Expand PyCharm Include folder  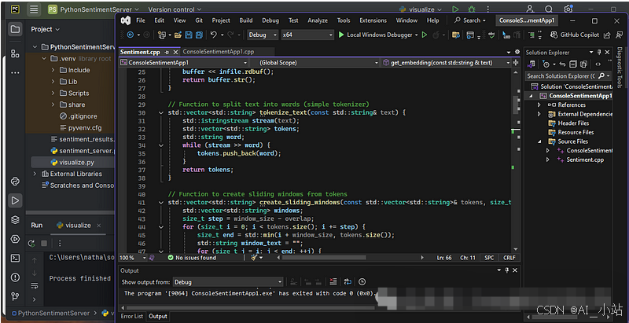53,70
